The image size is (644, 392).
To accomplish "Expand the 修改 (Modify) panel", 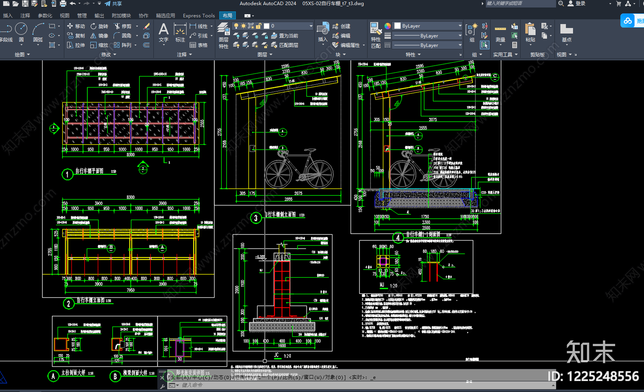I will [x=109, y=54].
